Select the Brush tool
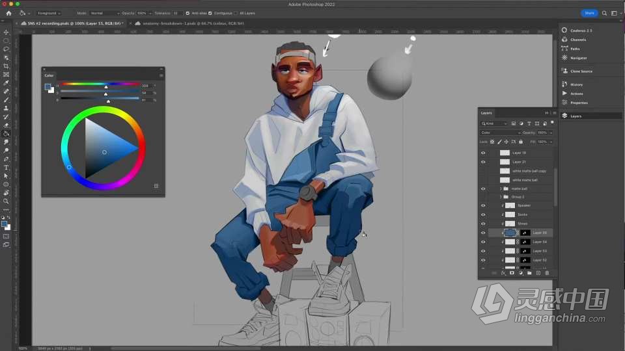The image size is (625, 351). click(6, 100)
